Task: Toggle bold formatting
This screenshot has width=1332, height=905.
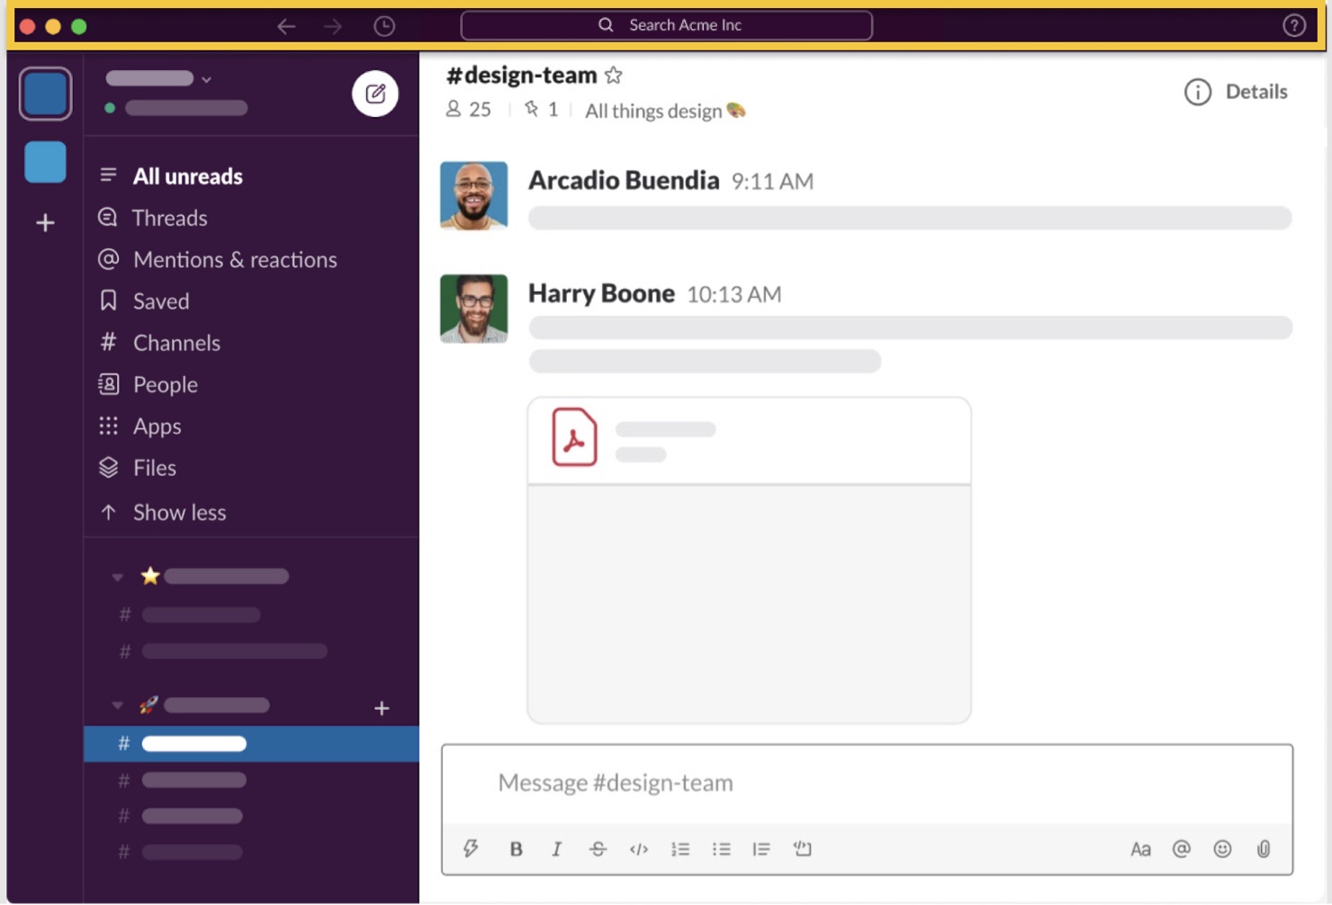Action: pos(516,848)
